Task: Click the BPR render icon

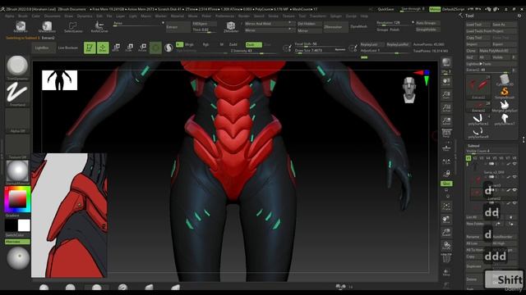Action: tap(446, 62)
